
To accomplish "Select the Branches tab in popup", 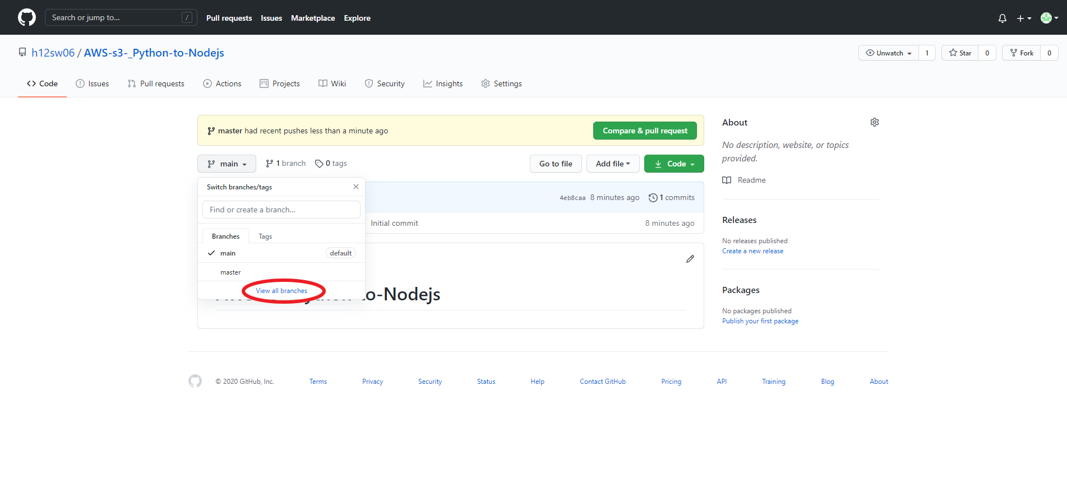I will tap(225, 236).
